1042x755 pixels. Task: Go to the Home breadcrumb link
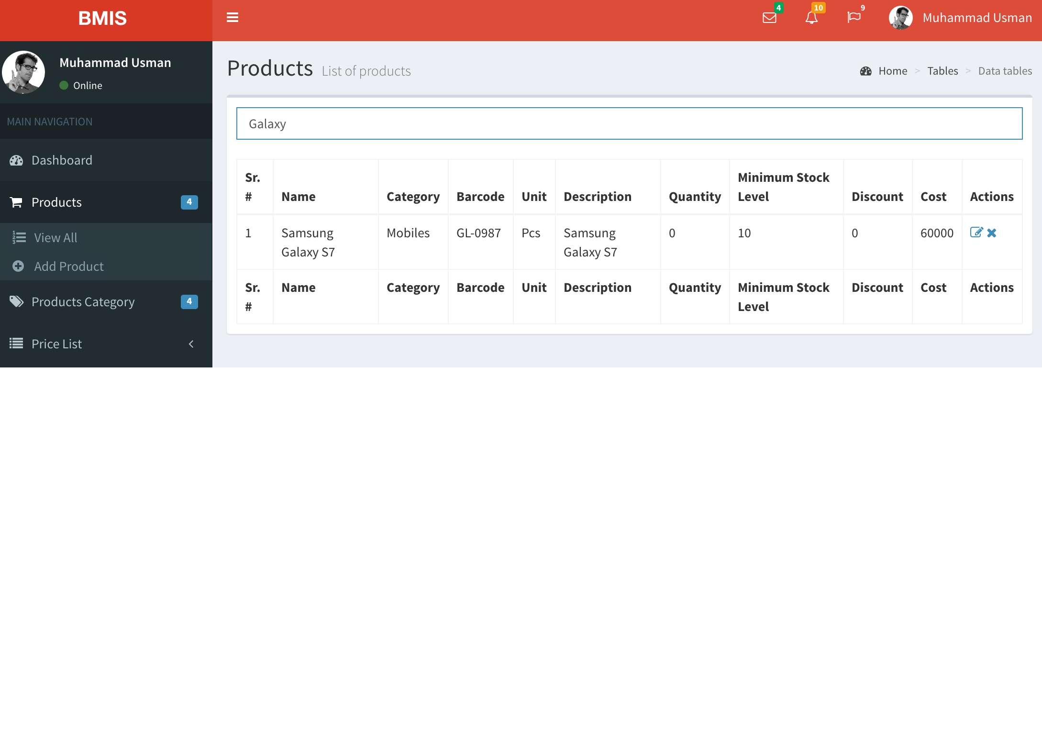tap(893, 71)
